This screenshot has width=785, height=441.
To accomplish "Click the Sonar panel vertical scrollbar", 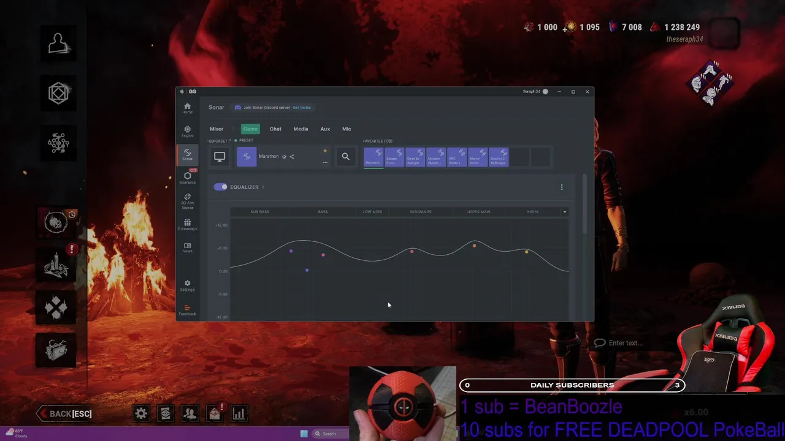I will 584,204.
